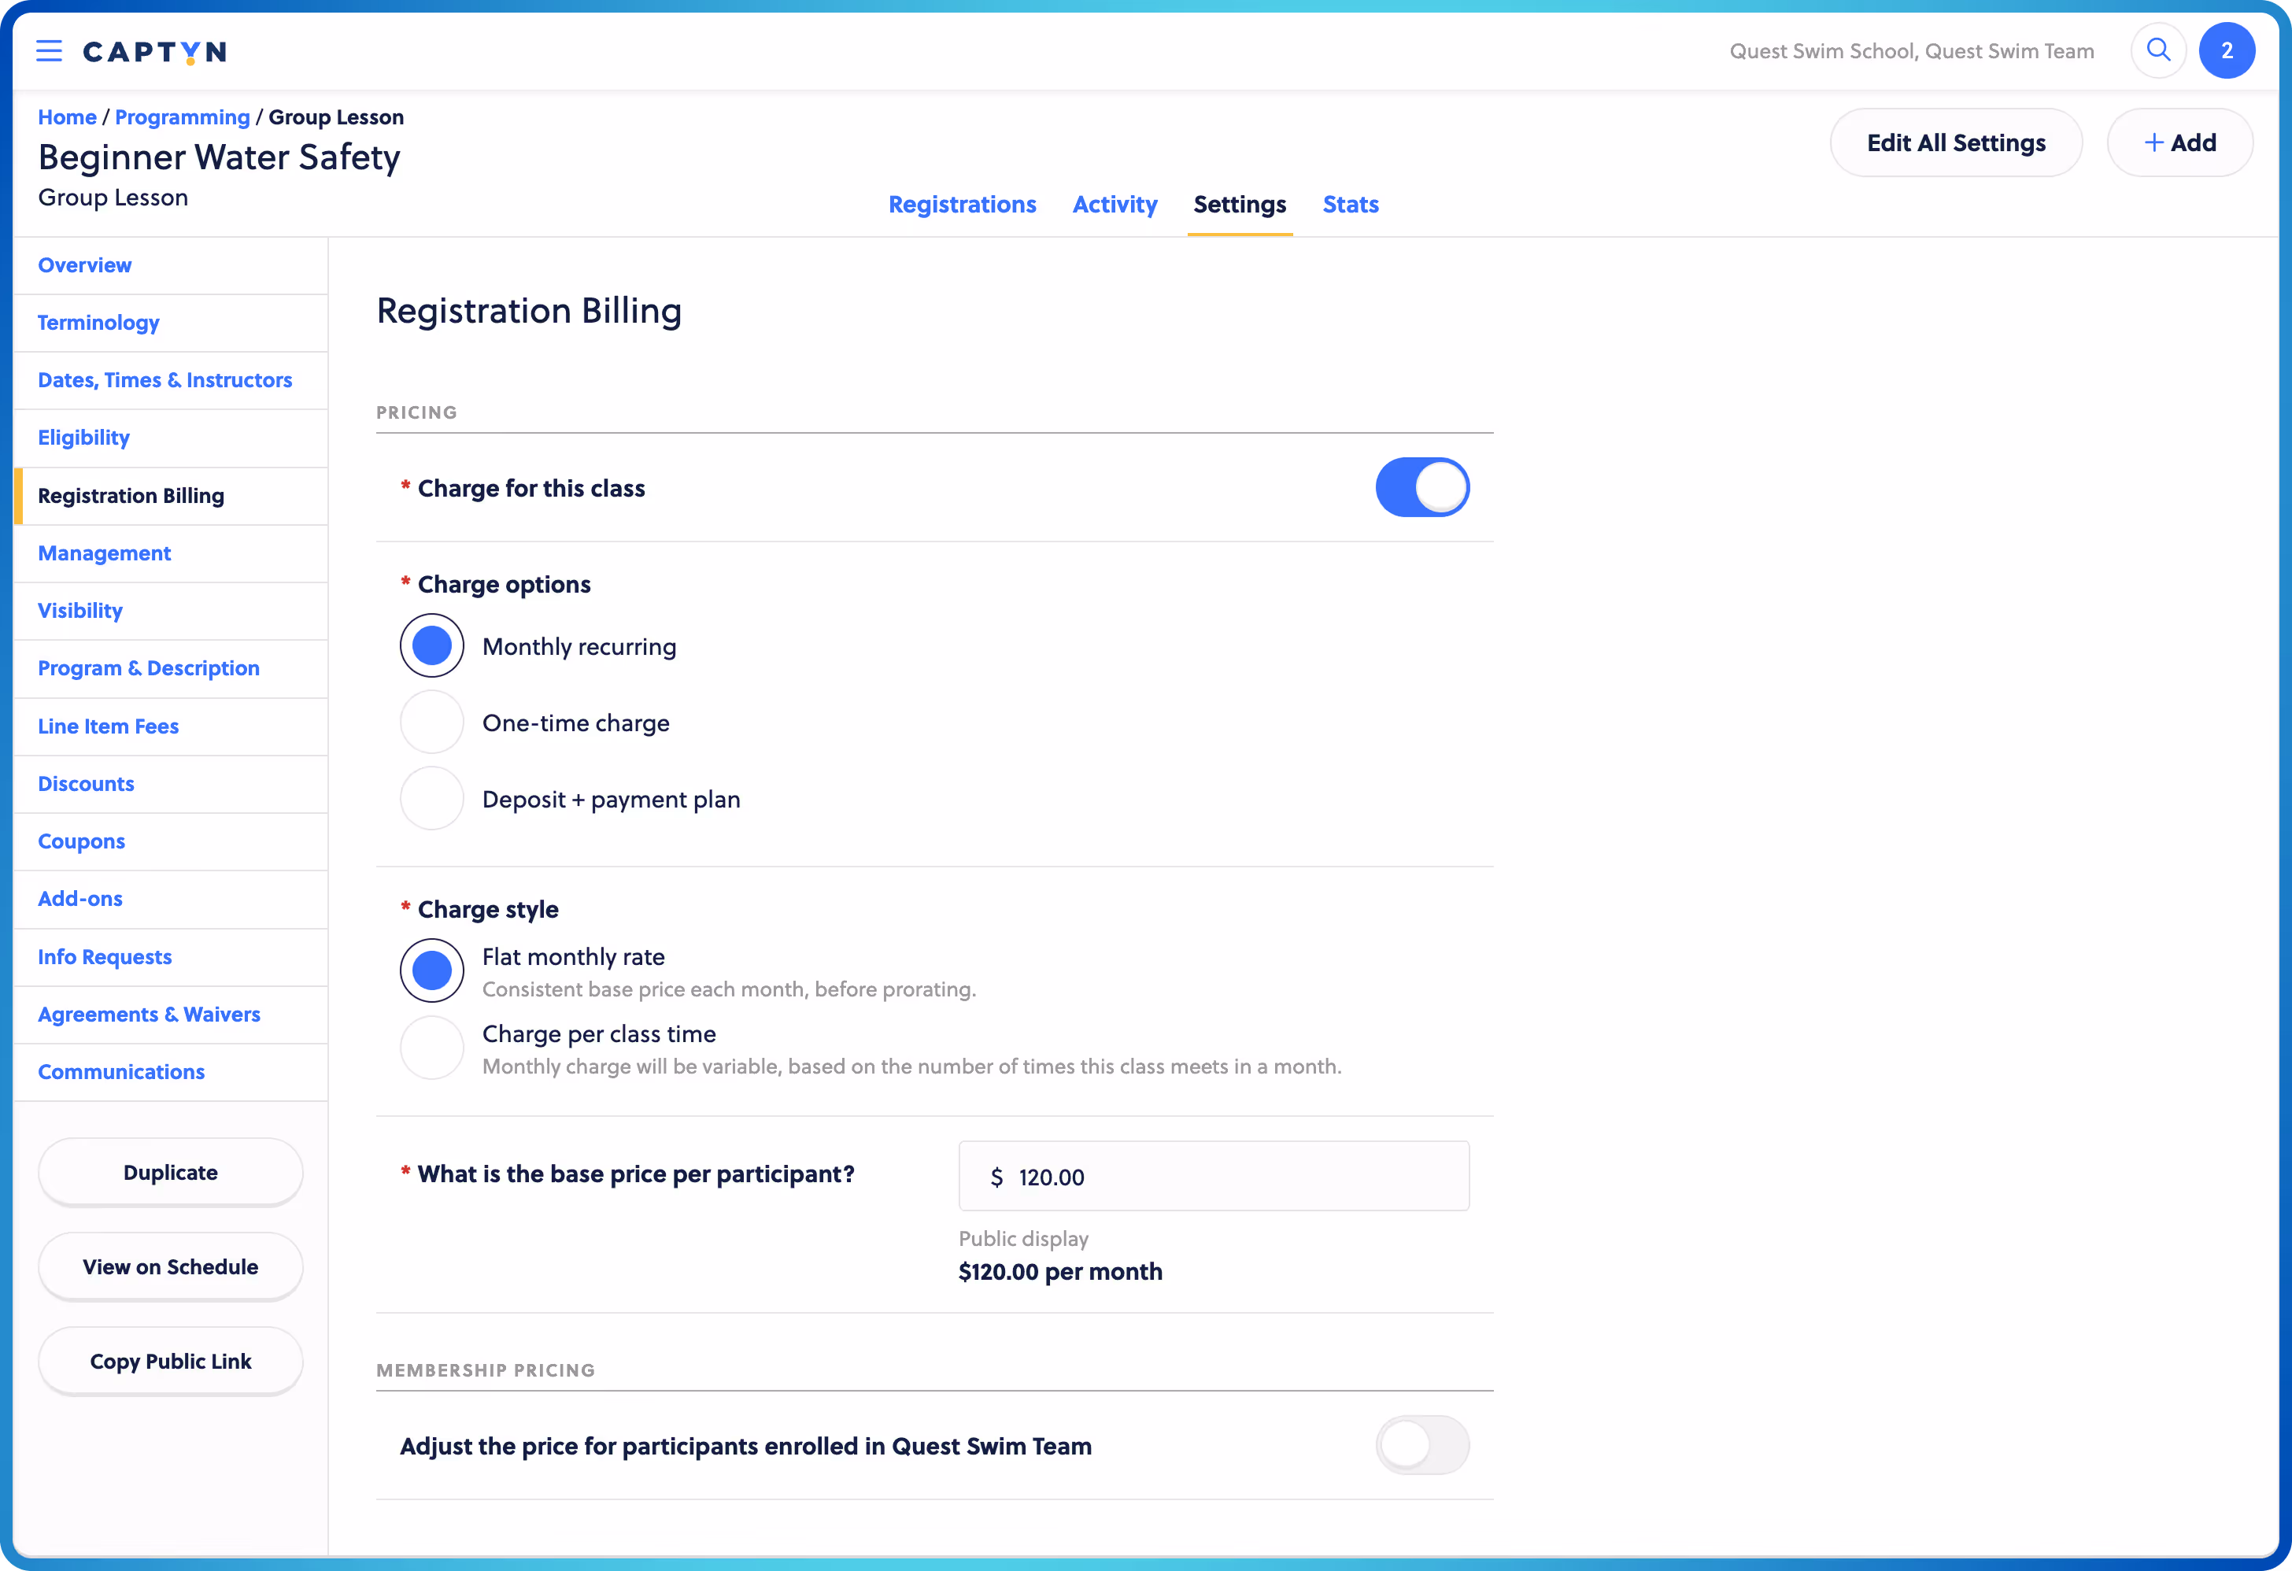Click the base price input field
Screen dimensions: 2292x1571
[x=1213, y=1176]
